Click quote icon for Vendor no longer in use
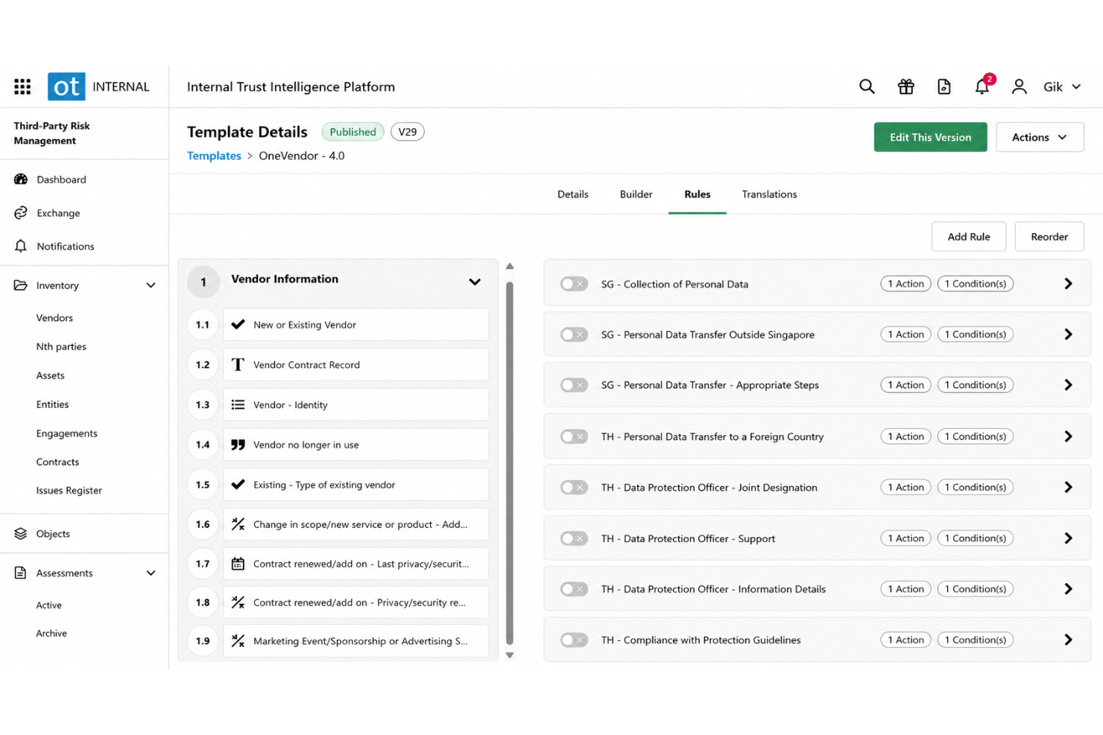 [238, 445]
